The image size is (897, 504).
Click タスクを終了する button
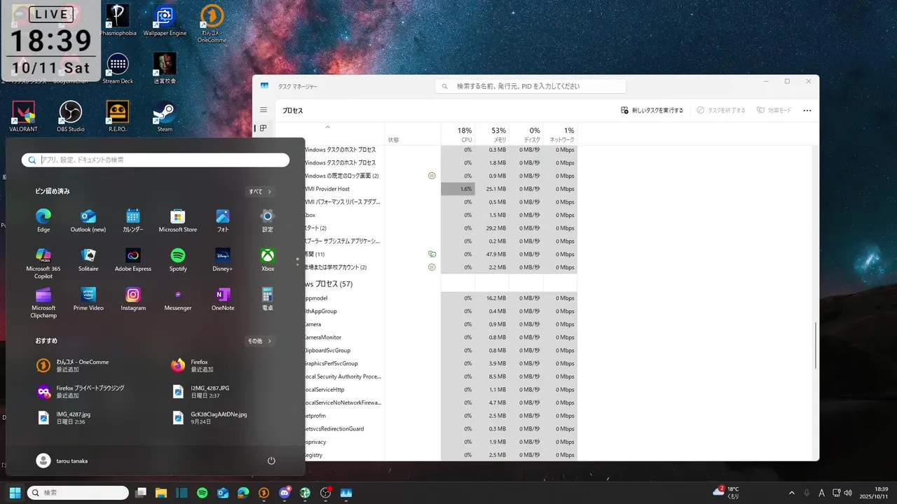pyautogui.click(x=720, y=110)
